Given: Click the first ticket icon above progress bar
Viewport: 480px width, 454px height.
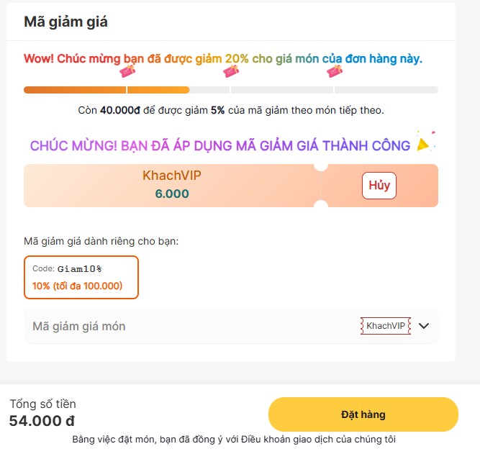Looking at the screenshot, I should pos(127,71).
